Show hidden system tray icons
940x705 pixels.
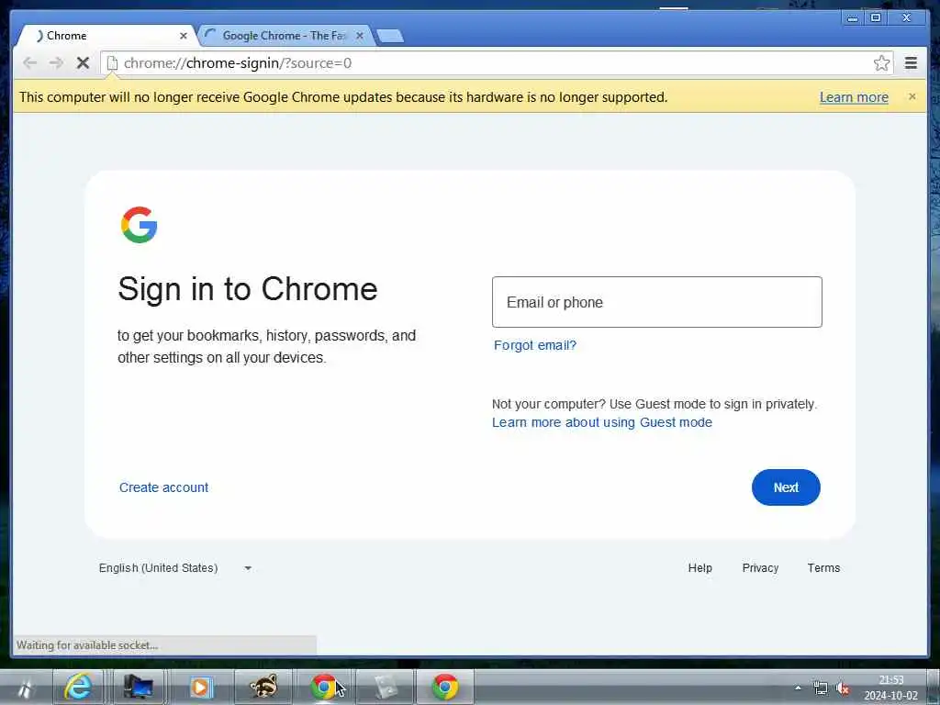pyautogui.click(x=798, y=688)
